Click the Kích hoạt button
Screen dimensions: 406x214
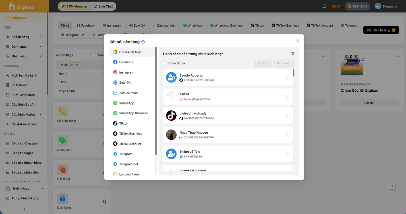click(284, 63)
